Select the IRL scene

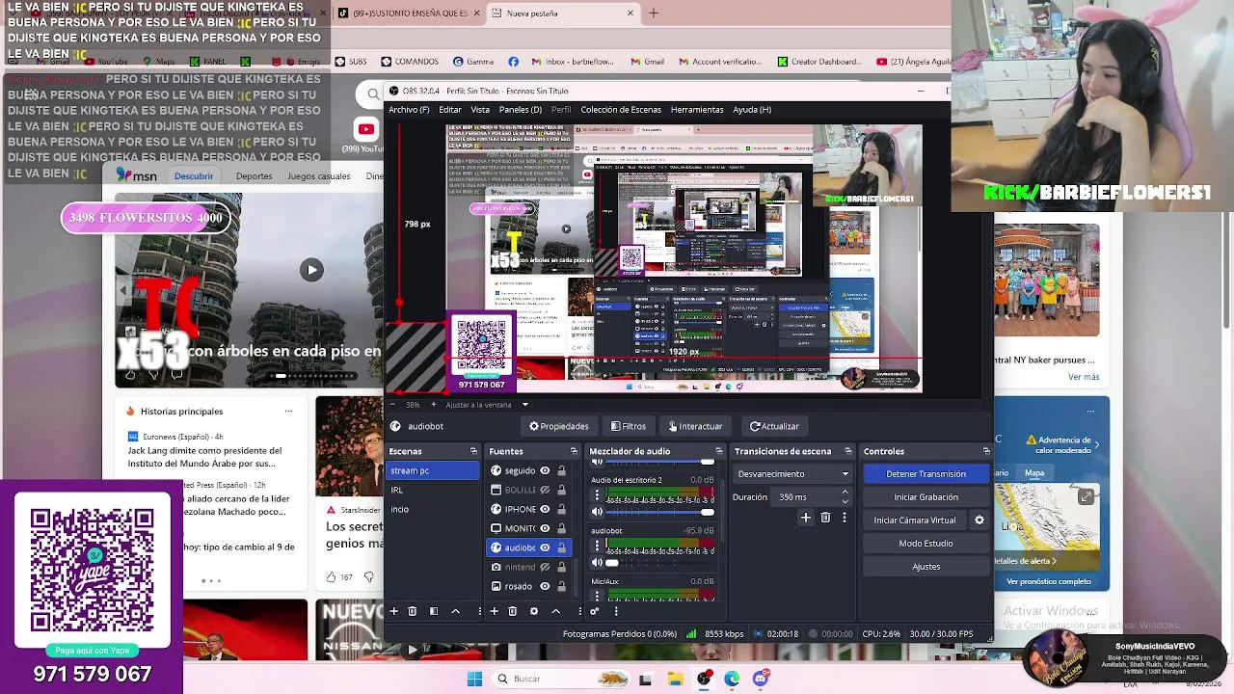click(433, 490)
